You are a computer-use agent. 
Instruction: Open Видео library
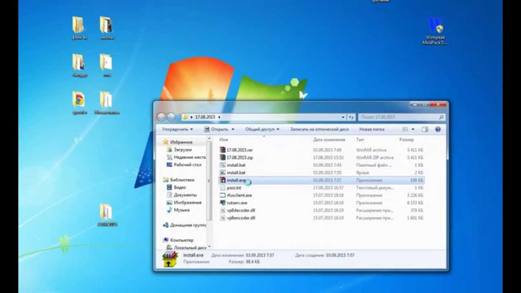(x=177, y=187)
